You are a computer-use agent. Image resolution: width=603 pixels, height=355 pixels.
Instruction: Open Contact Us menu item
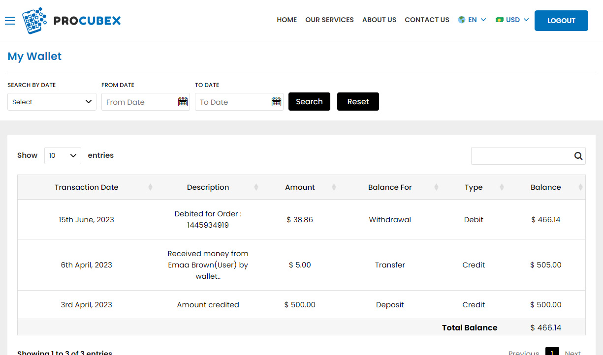click(427, 20)
